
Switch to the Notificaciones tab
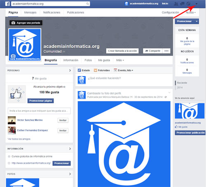(x=51, y=12)
